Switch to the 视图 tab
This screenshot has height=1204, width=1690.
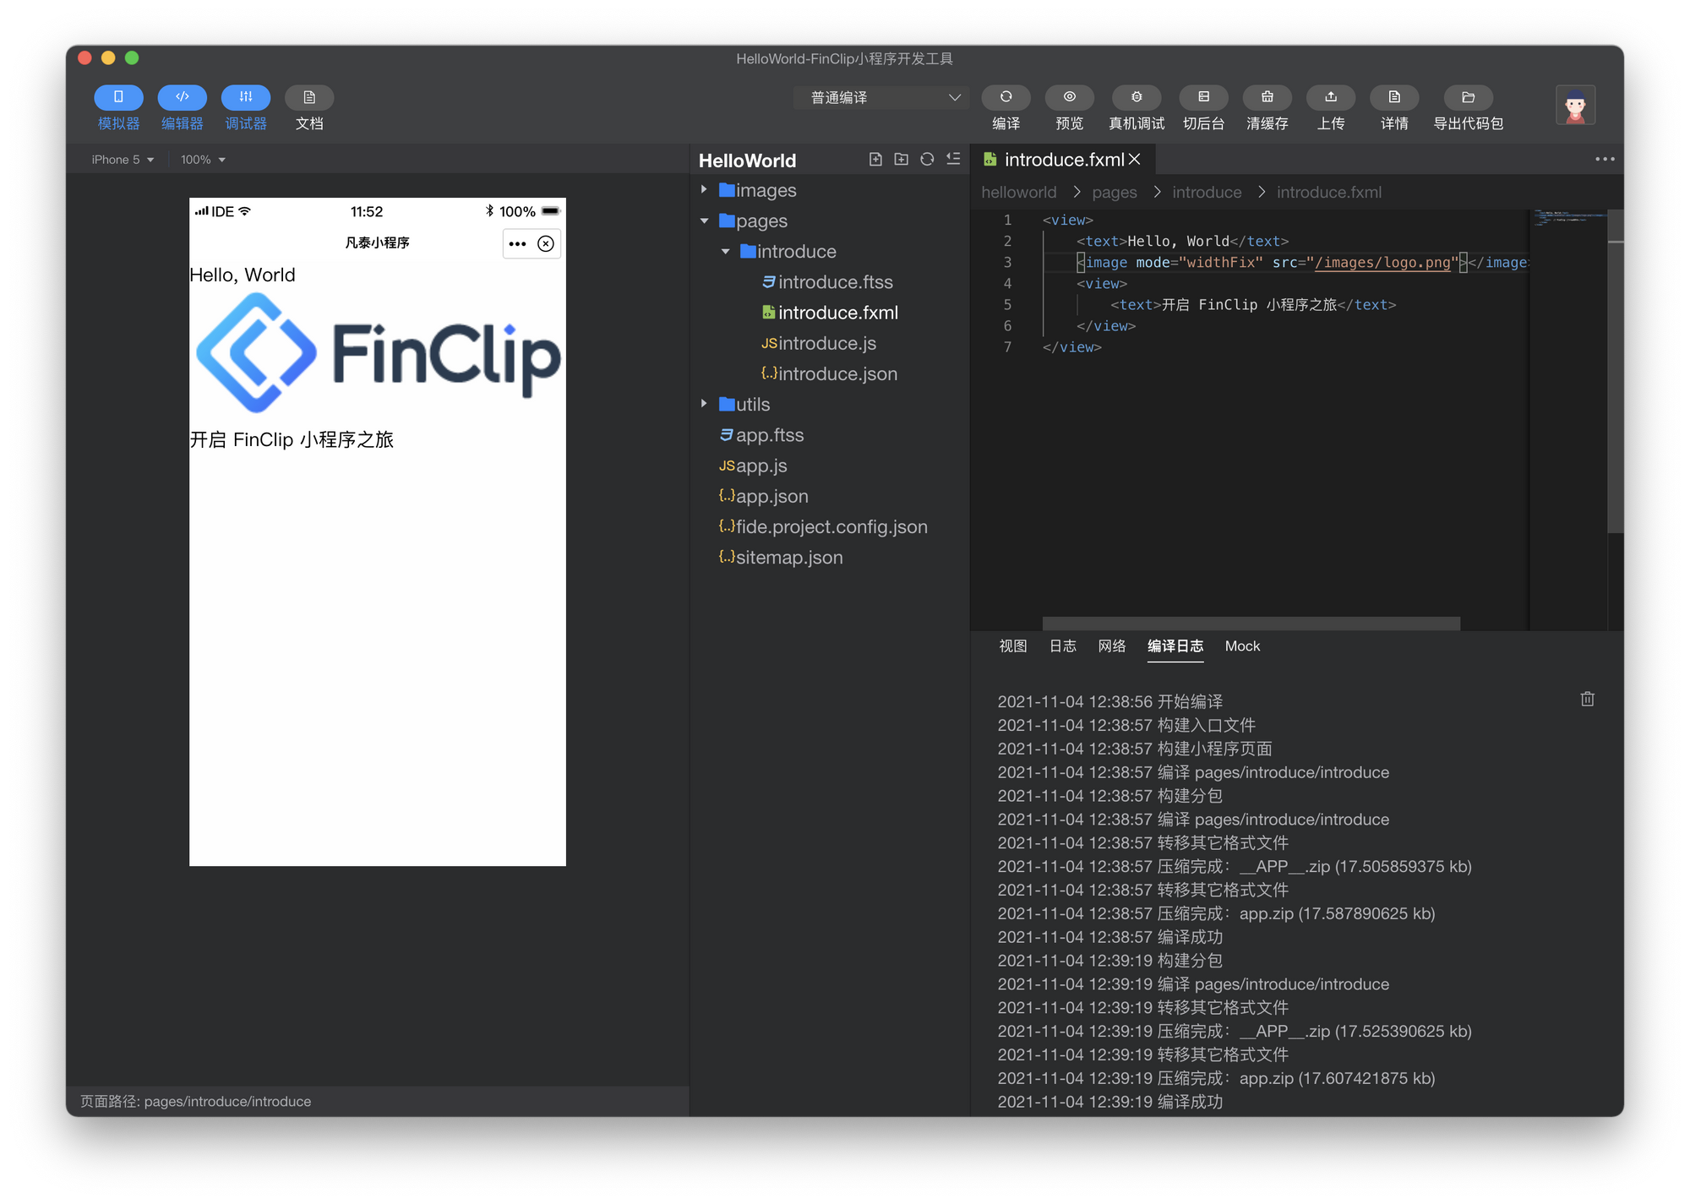point(1012,646)
